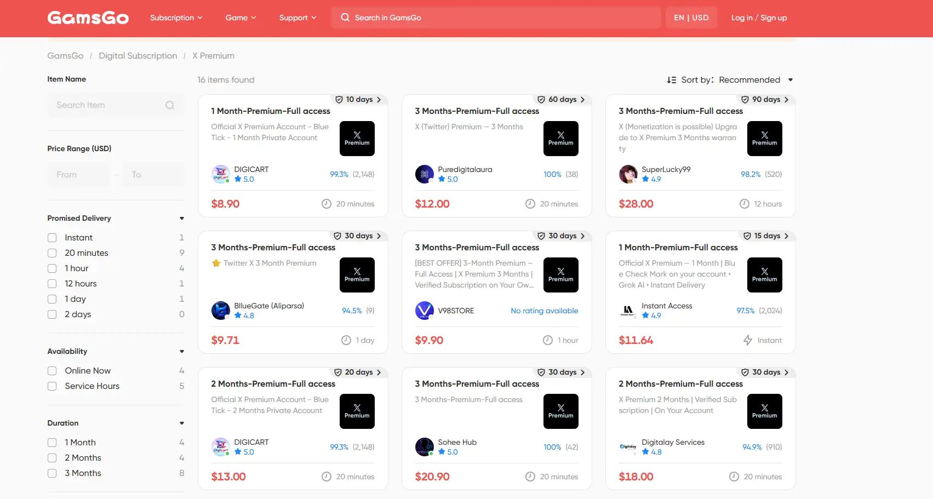This screenshot has width=933, height=499.
Task: Focus the Search in GamsGo field
Action: tap(496, 18)
